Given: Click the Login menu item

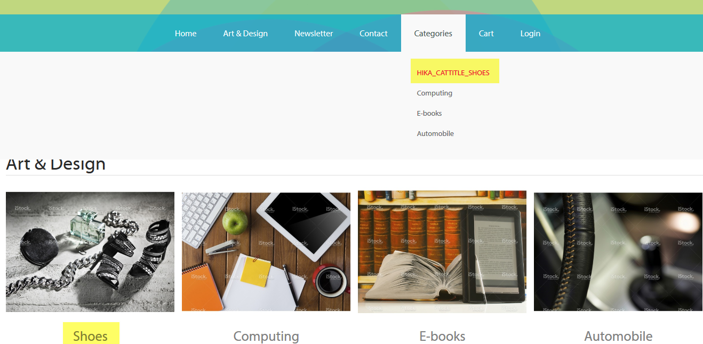Looking at the screenshot, I should coord(530,33).
